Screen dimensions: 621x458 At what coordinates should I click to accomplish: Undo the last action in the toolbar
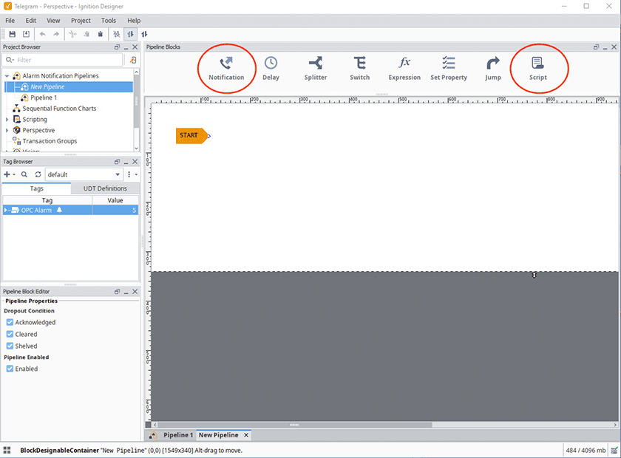coord(42,34)
